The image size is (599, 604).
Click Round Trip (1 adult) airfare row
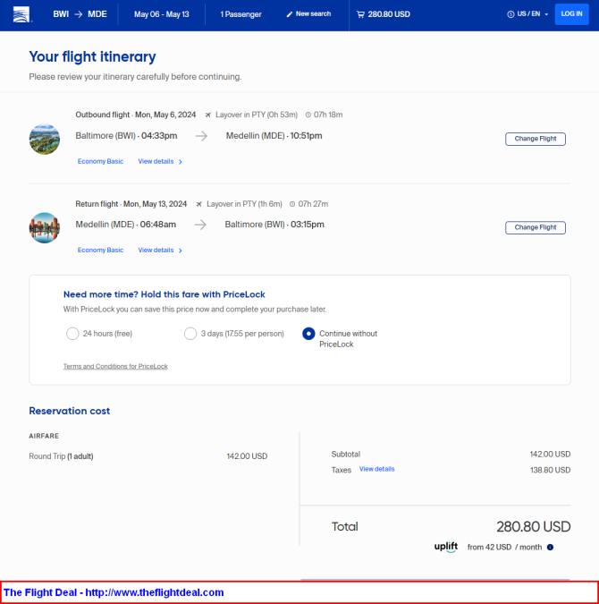148,456
